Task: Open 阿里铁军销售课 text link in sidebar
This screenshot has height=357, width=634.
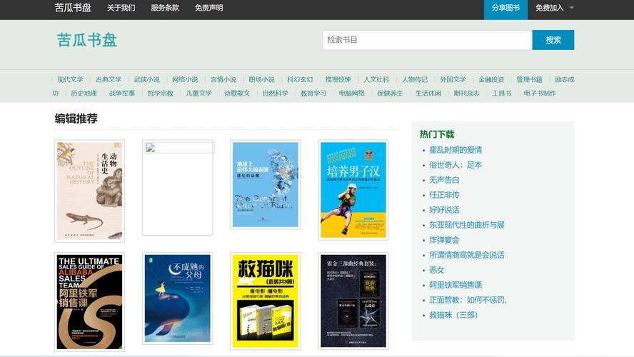Action: (x=456, y=285)
